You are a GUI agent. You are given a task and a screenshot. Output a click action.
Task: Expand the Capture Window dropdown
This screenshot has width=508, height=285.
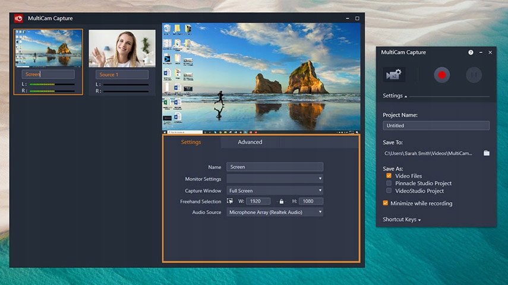click(x=274, y=191)
